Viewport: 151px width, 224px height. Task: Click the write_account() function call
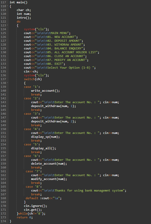tap(45, 91)
